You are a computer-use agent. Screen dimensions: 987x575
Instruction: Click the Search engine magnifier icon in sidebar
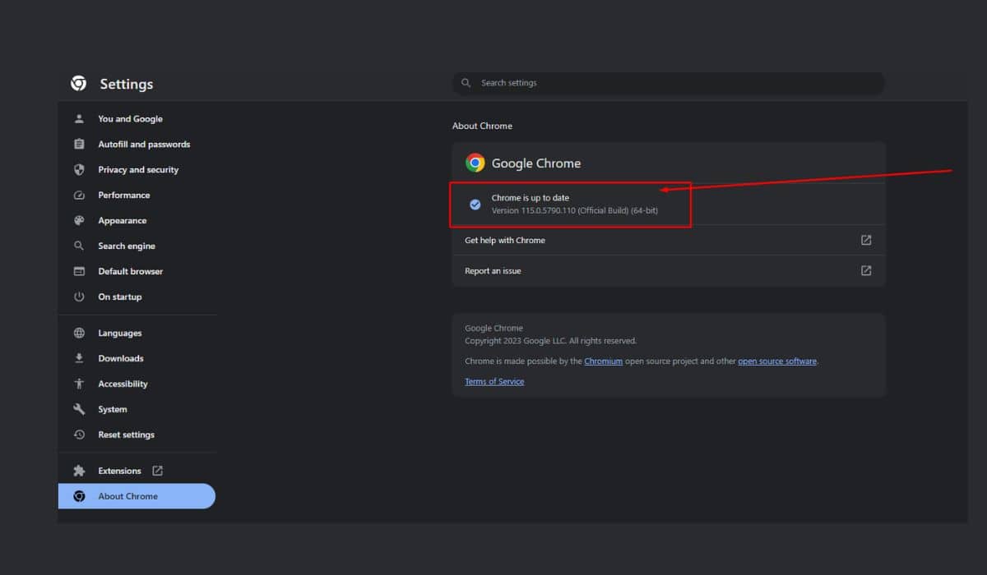pos(79,246)
